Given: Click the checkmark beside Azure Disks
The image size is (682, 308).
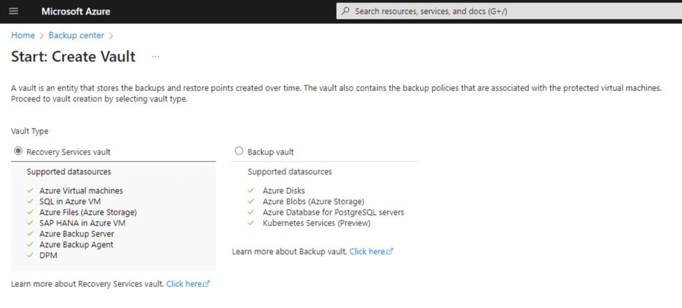Looking at the screenshot, I should (x=251, y=191).
